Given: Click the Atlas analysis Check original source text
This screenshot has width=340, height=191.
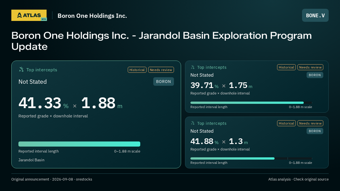Looking at the screenshot, I should click(298, 179).
